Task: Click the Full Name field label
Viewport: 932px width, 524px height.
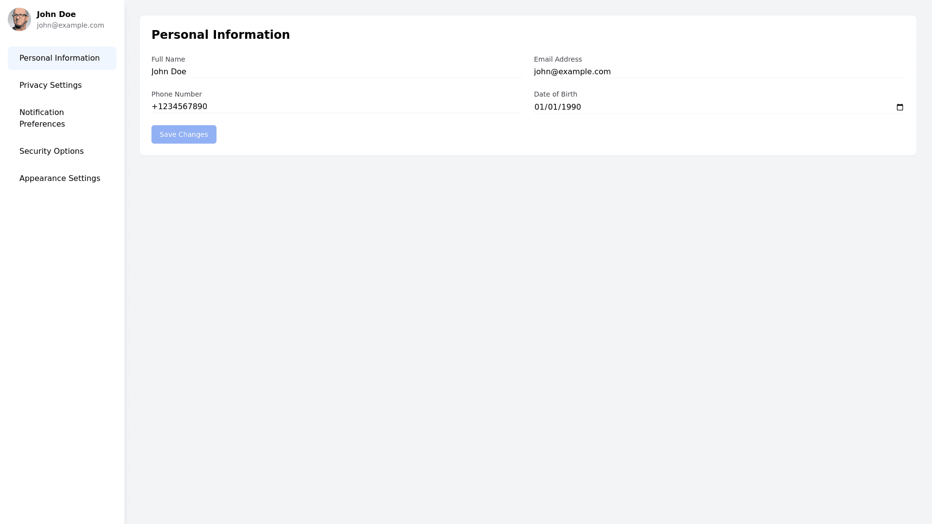Action: pos(168,59)
